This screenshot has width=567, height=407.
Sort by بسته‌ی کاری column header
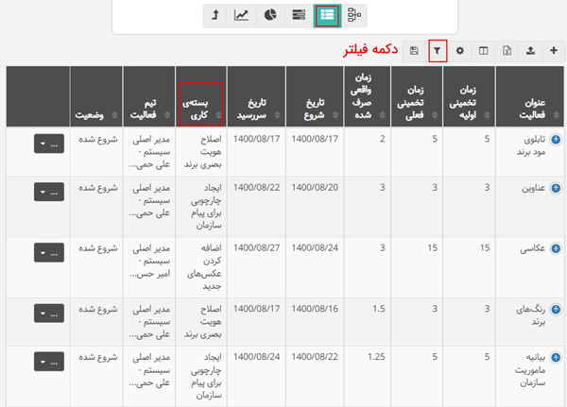point(198,104)
